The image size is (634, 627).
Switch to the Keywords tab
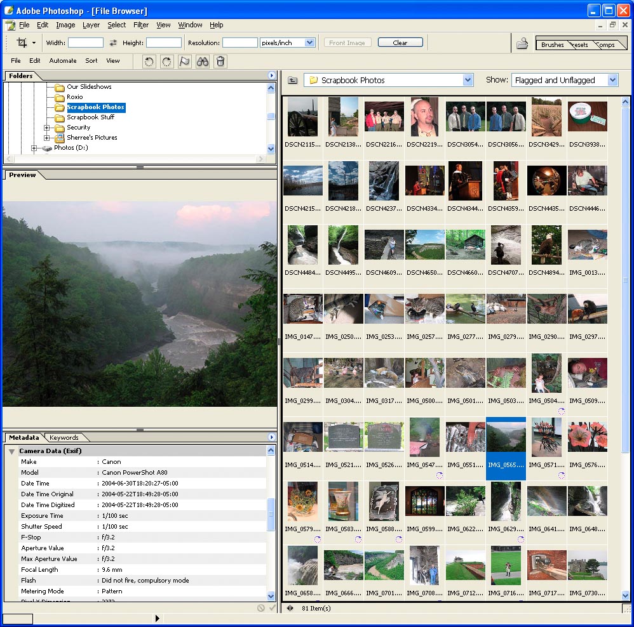pyautogui.click(x=64, y=437)
